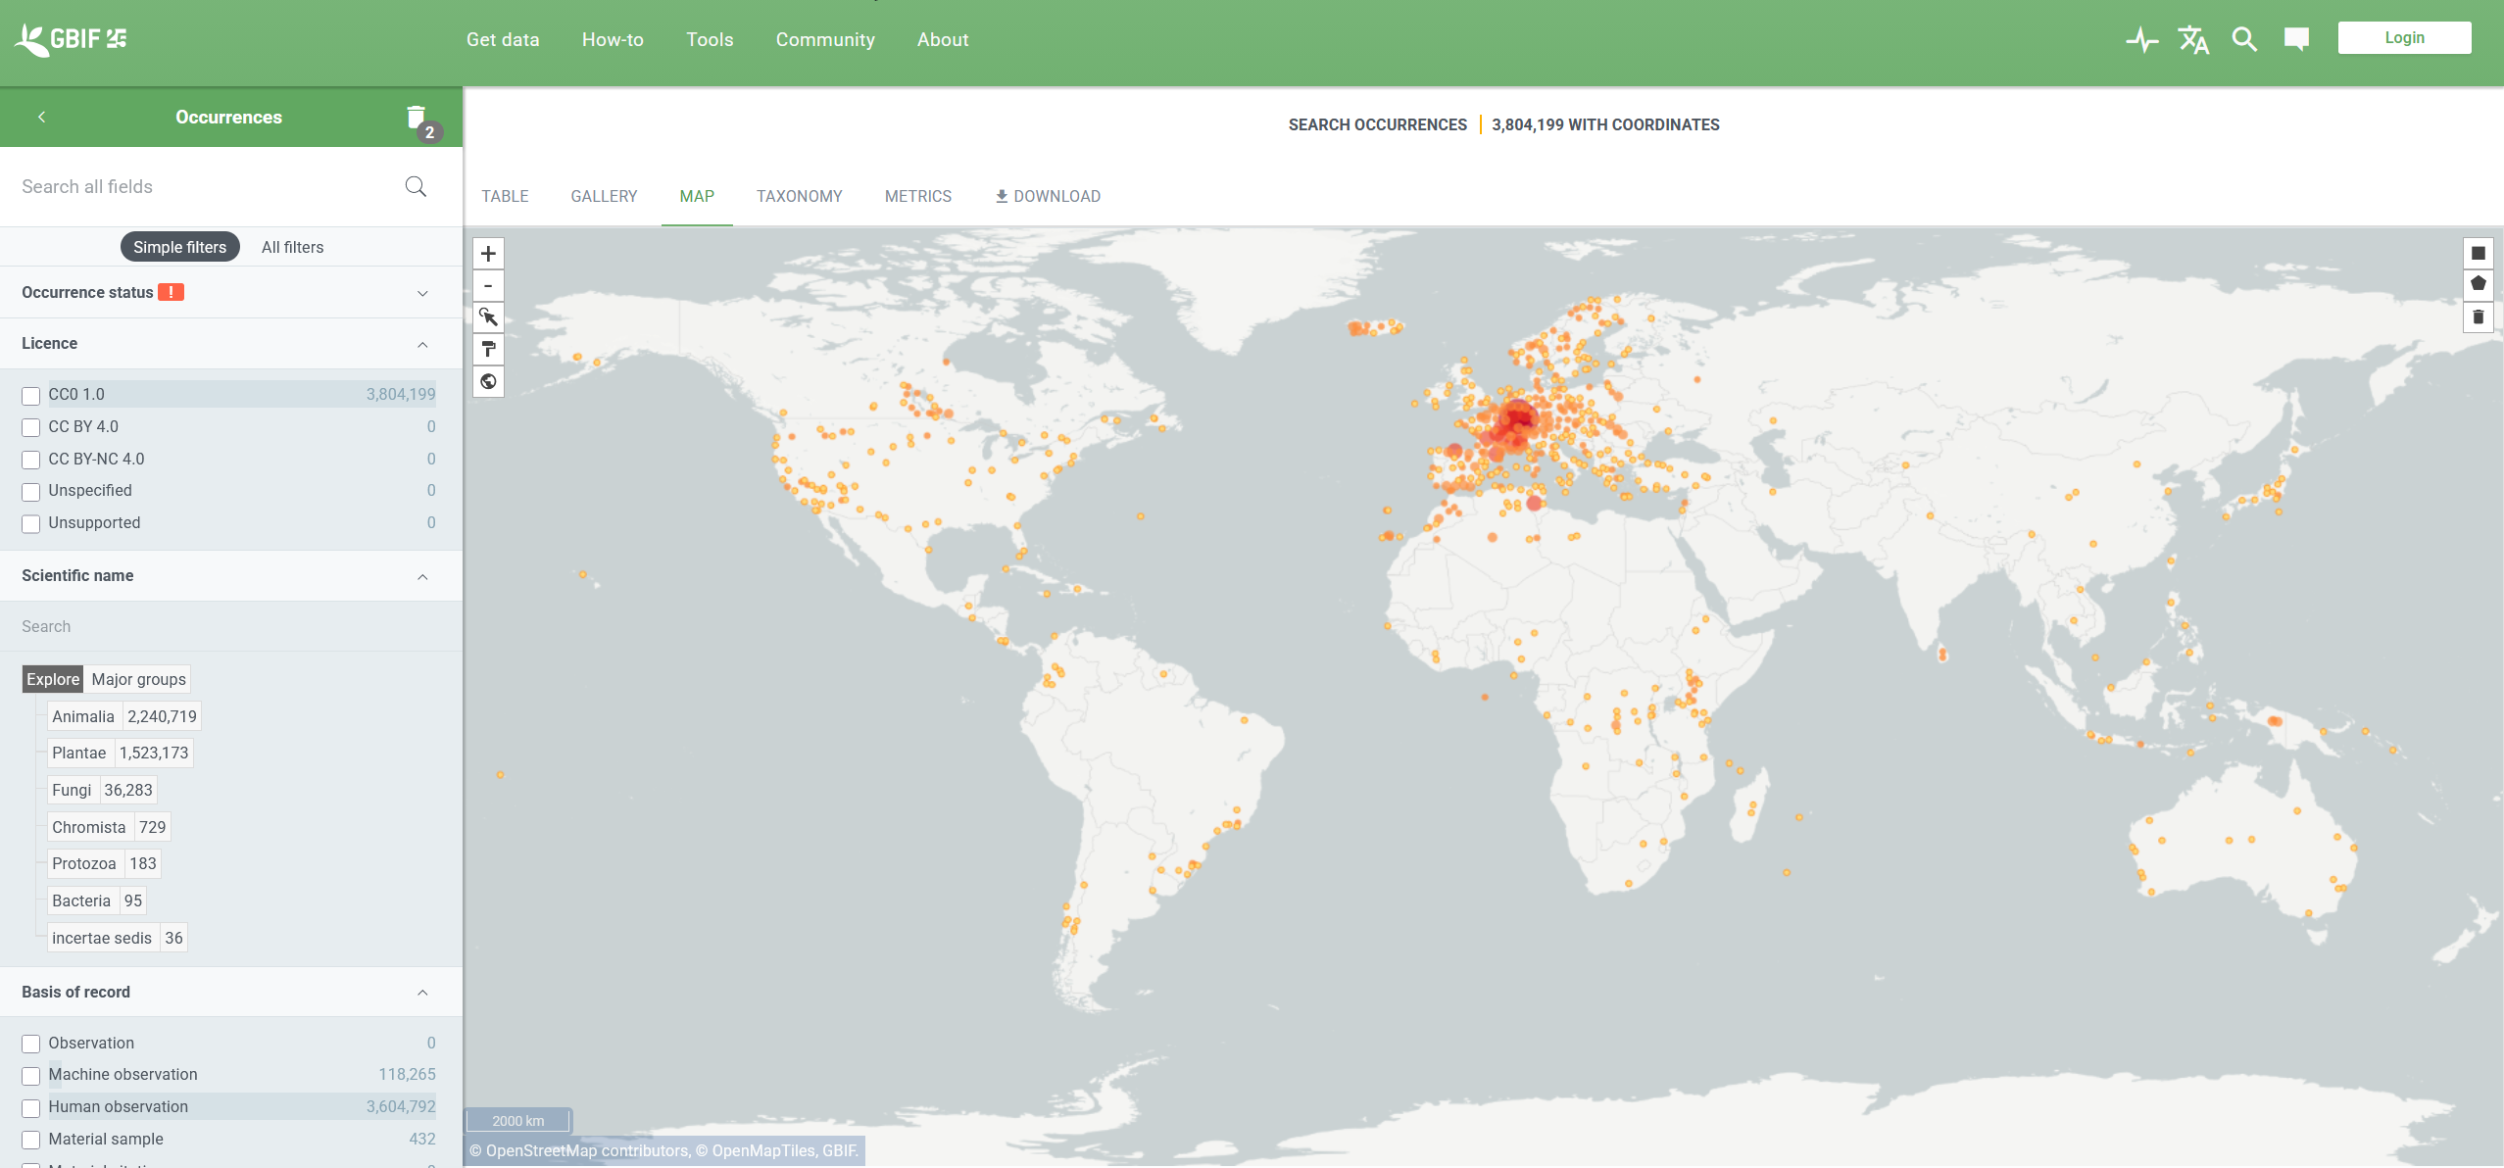Open the site search magnifier in header
The image size is (2504, 1168).
click(2244, 39)
